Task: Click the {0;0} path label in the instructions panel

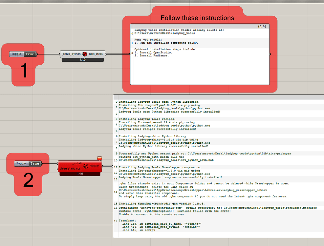Action: pyautogui.click(x=262, y=26)
